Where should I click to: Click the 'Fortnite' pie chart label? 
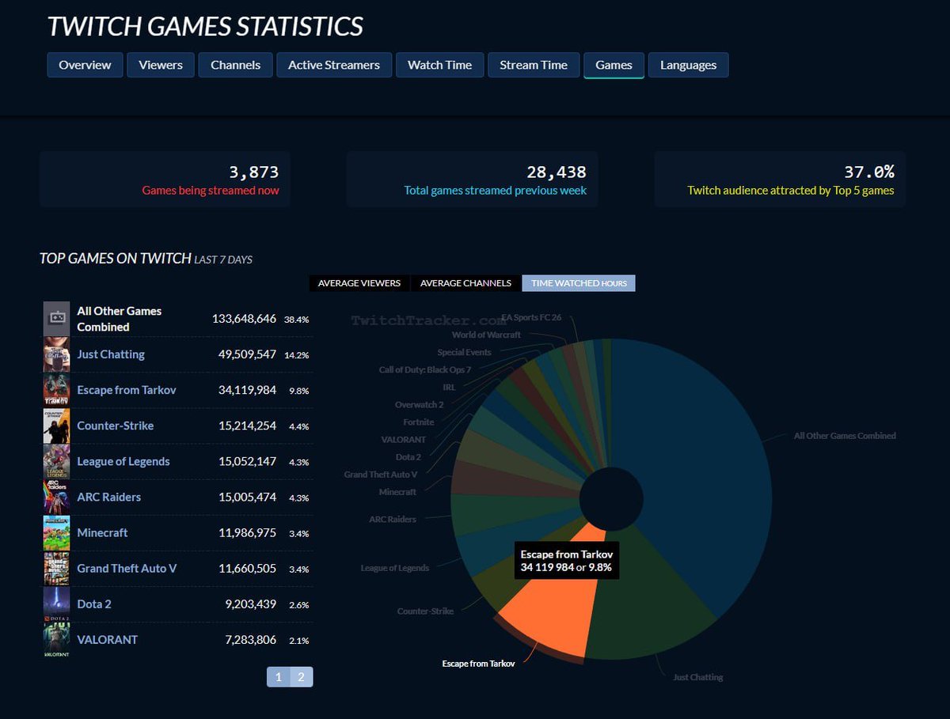(418, 422)
